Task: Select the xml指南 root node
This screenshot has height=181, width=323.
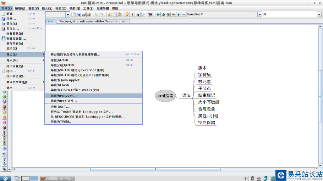Action: point(165,96)
